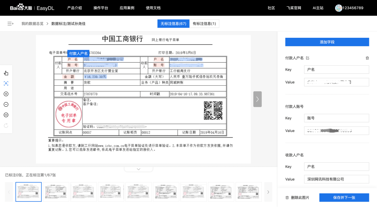Select the second receipt thumbnail
Screen dimensions: 377x207
coord(56,192)
